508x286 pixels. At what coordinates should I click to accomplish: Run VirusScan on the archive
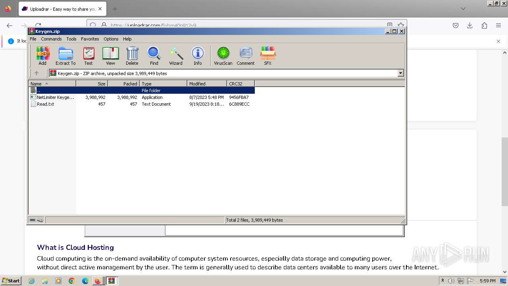click(x=223, y=56)
